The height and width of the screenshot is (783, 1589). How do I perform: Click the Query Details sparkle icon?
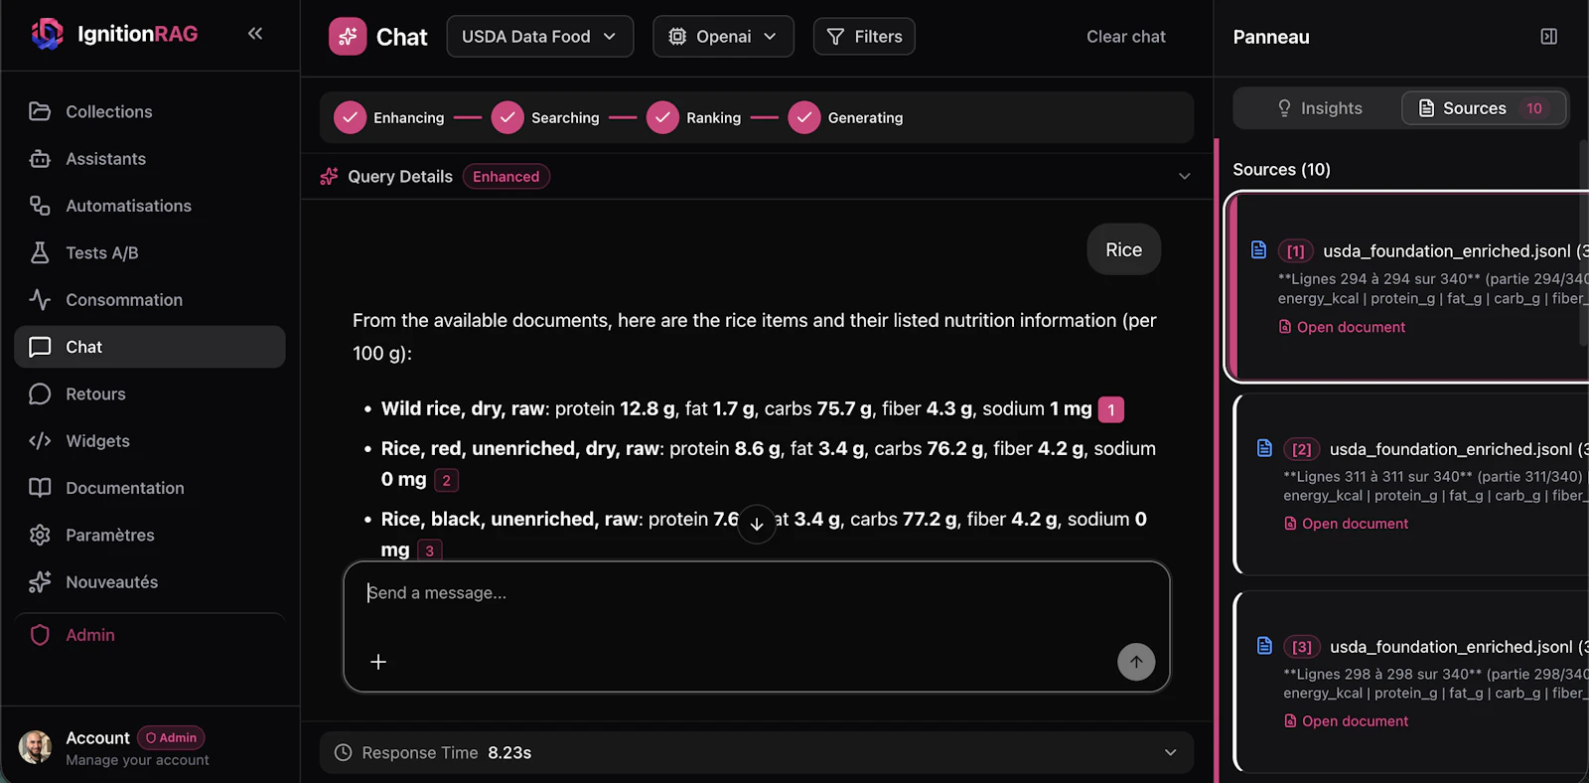pyautogui.click(x=329, y=177)
